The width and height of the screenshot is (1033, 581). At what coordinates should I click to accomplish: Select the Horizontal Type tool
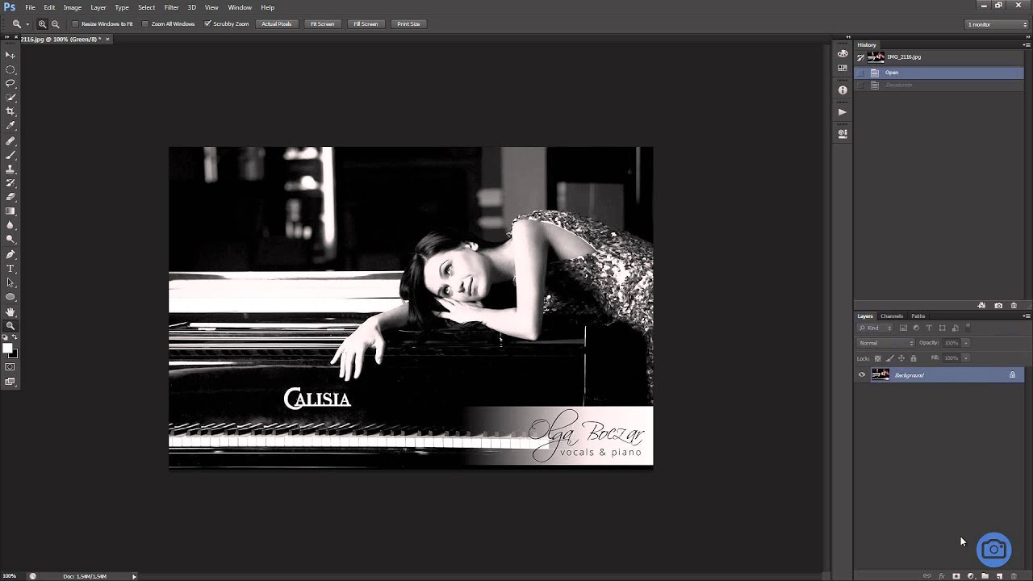click(x=10, y=269)
